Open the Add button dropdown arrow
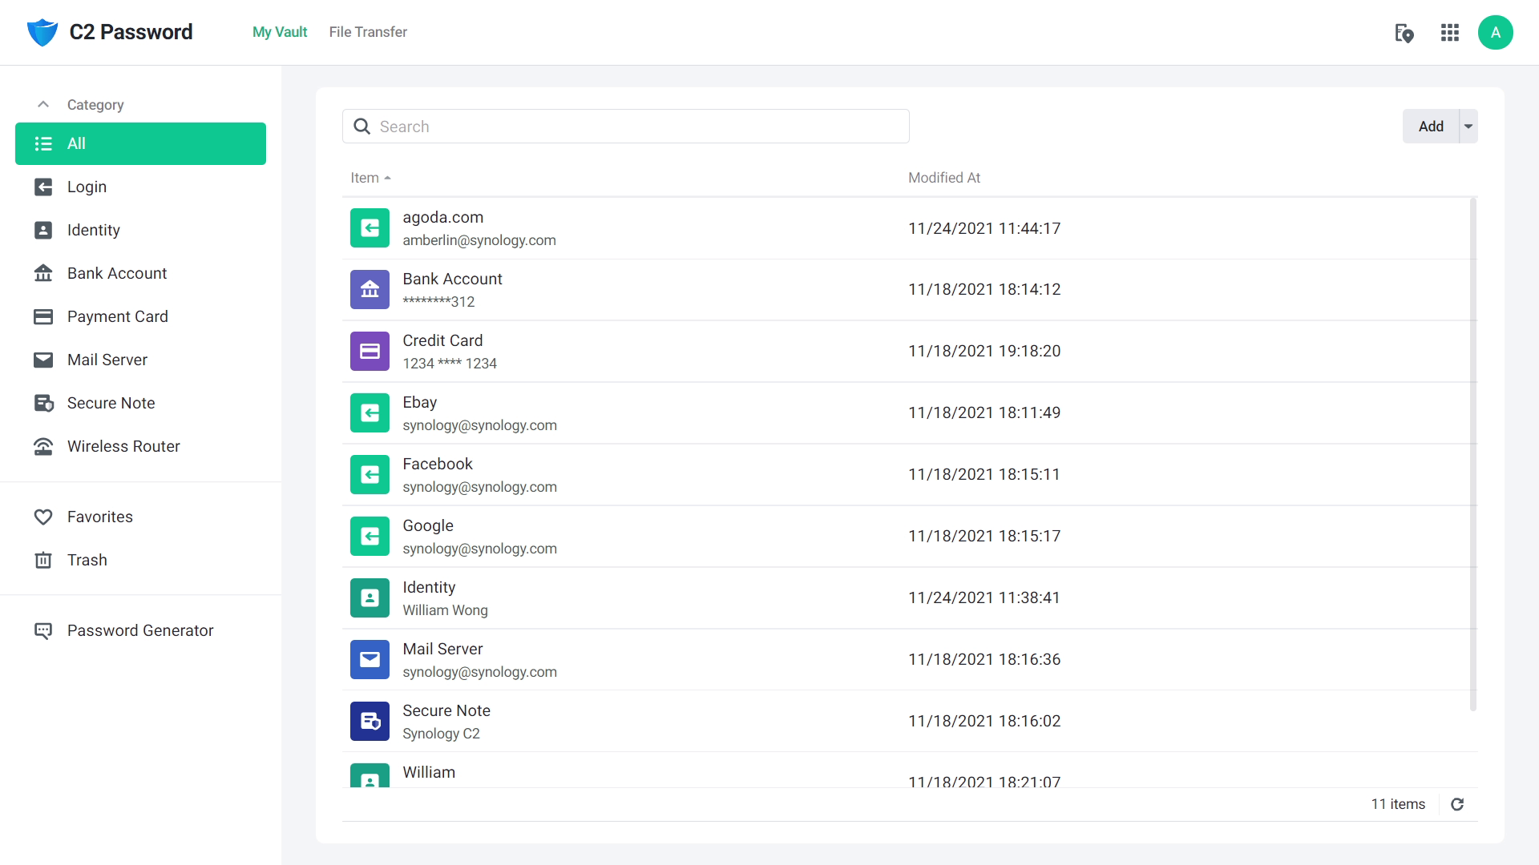Screen dimensions: 1539x865 [1468, 127]
